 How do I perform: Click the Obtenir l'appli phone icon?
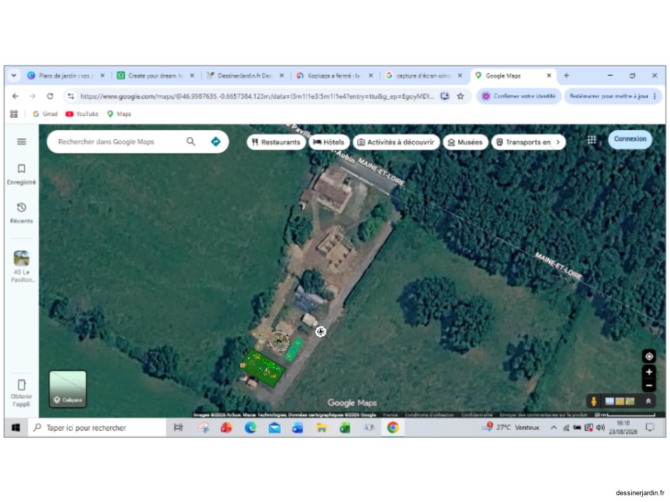21,385
